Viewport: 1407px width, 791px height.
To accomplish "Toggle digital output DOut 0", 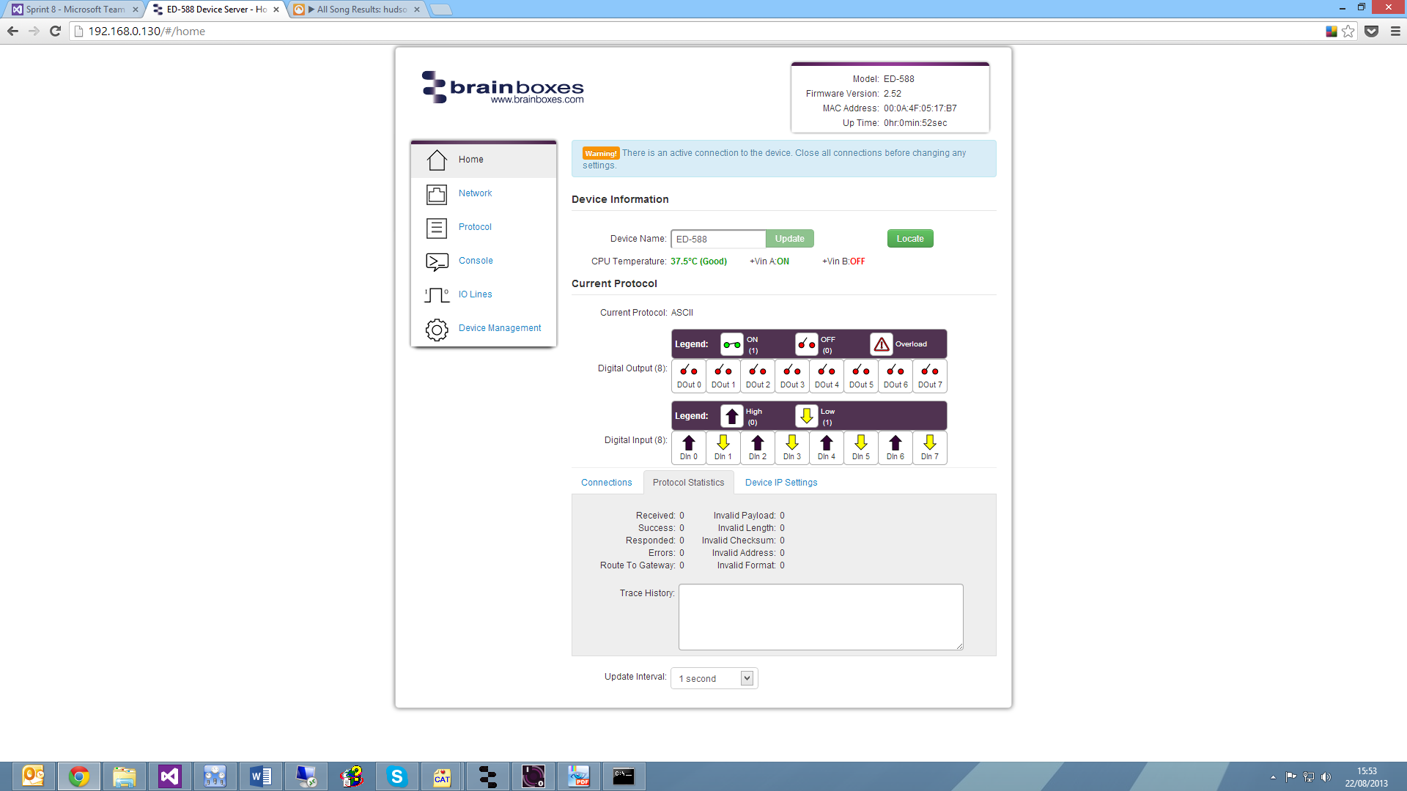I will (689, 376).
